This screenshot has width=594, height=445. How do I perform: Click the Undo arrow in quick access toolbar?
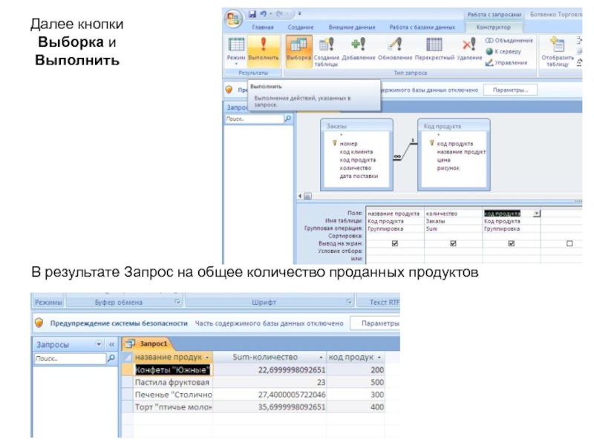(264, 14)
